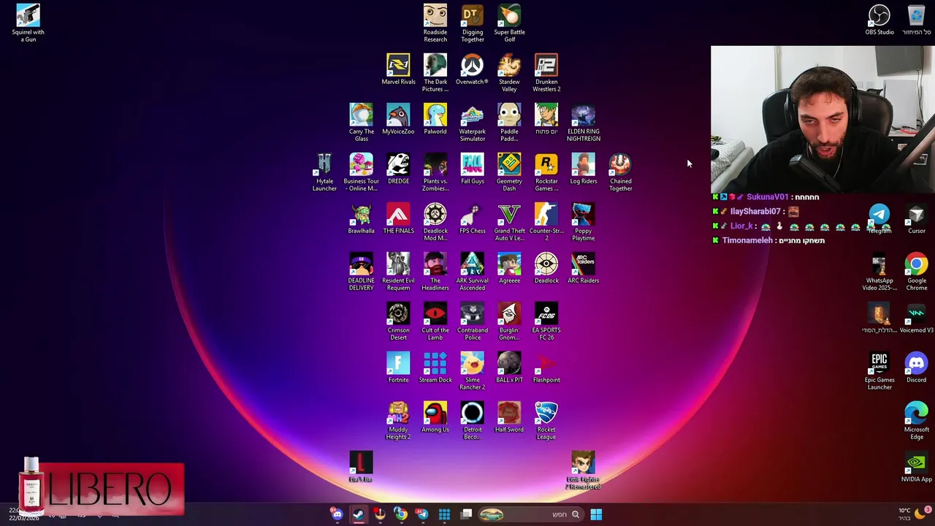The height and width of the screenshot is (526, 935).
Task: Open Fall Guys icon
Action: (473, 169)
